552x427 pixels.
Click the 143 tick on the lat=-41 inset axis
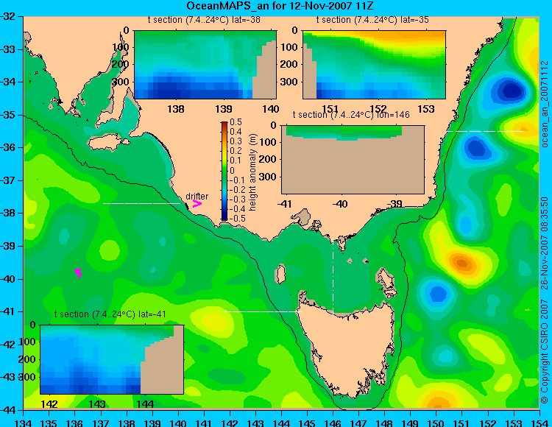click(97, 403)
